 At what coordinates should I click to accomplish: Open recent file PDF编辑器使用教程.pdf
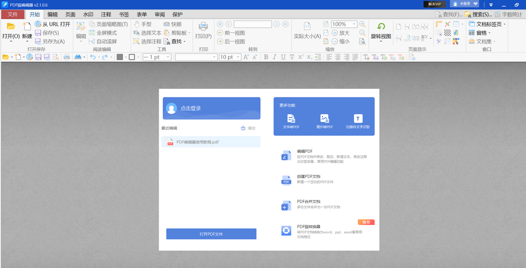point(197,142)
